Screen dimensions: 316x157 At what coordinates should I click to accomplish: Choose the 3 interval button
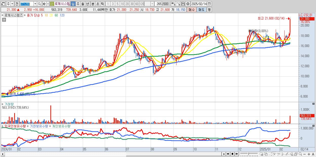(113, 4)
